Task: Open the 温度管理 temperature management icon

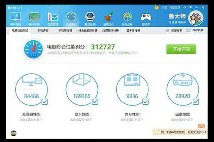Action: click(53, 19)
